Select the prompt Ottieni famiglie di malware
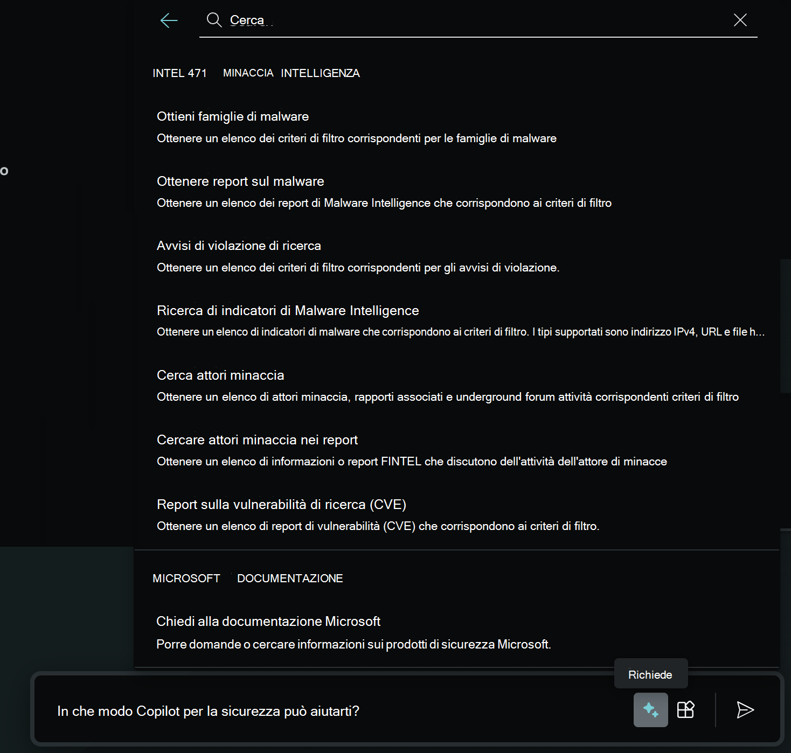The image size is (791, 753). click(x=233, y=116)
